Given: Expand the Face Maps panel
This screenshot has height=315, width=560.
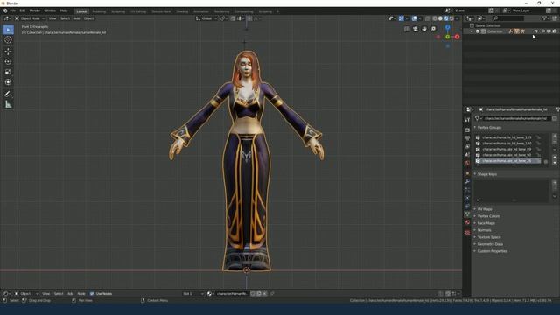Looking at the screenshot, I should [x=486, y=223].
